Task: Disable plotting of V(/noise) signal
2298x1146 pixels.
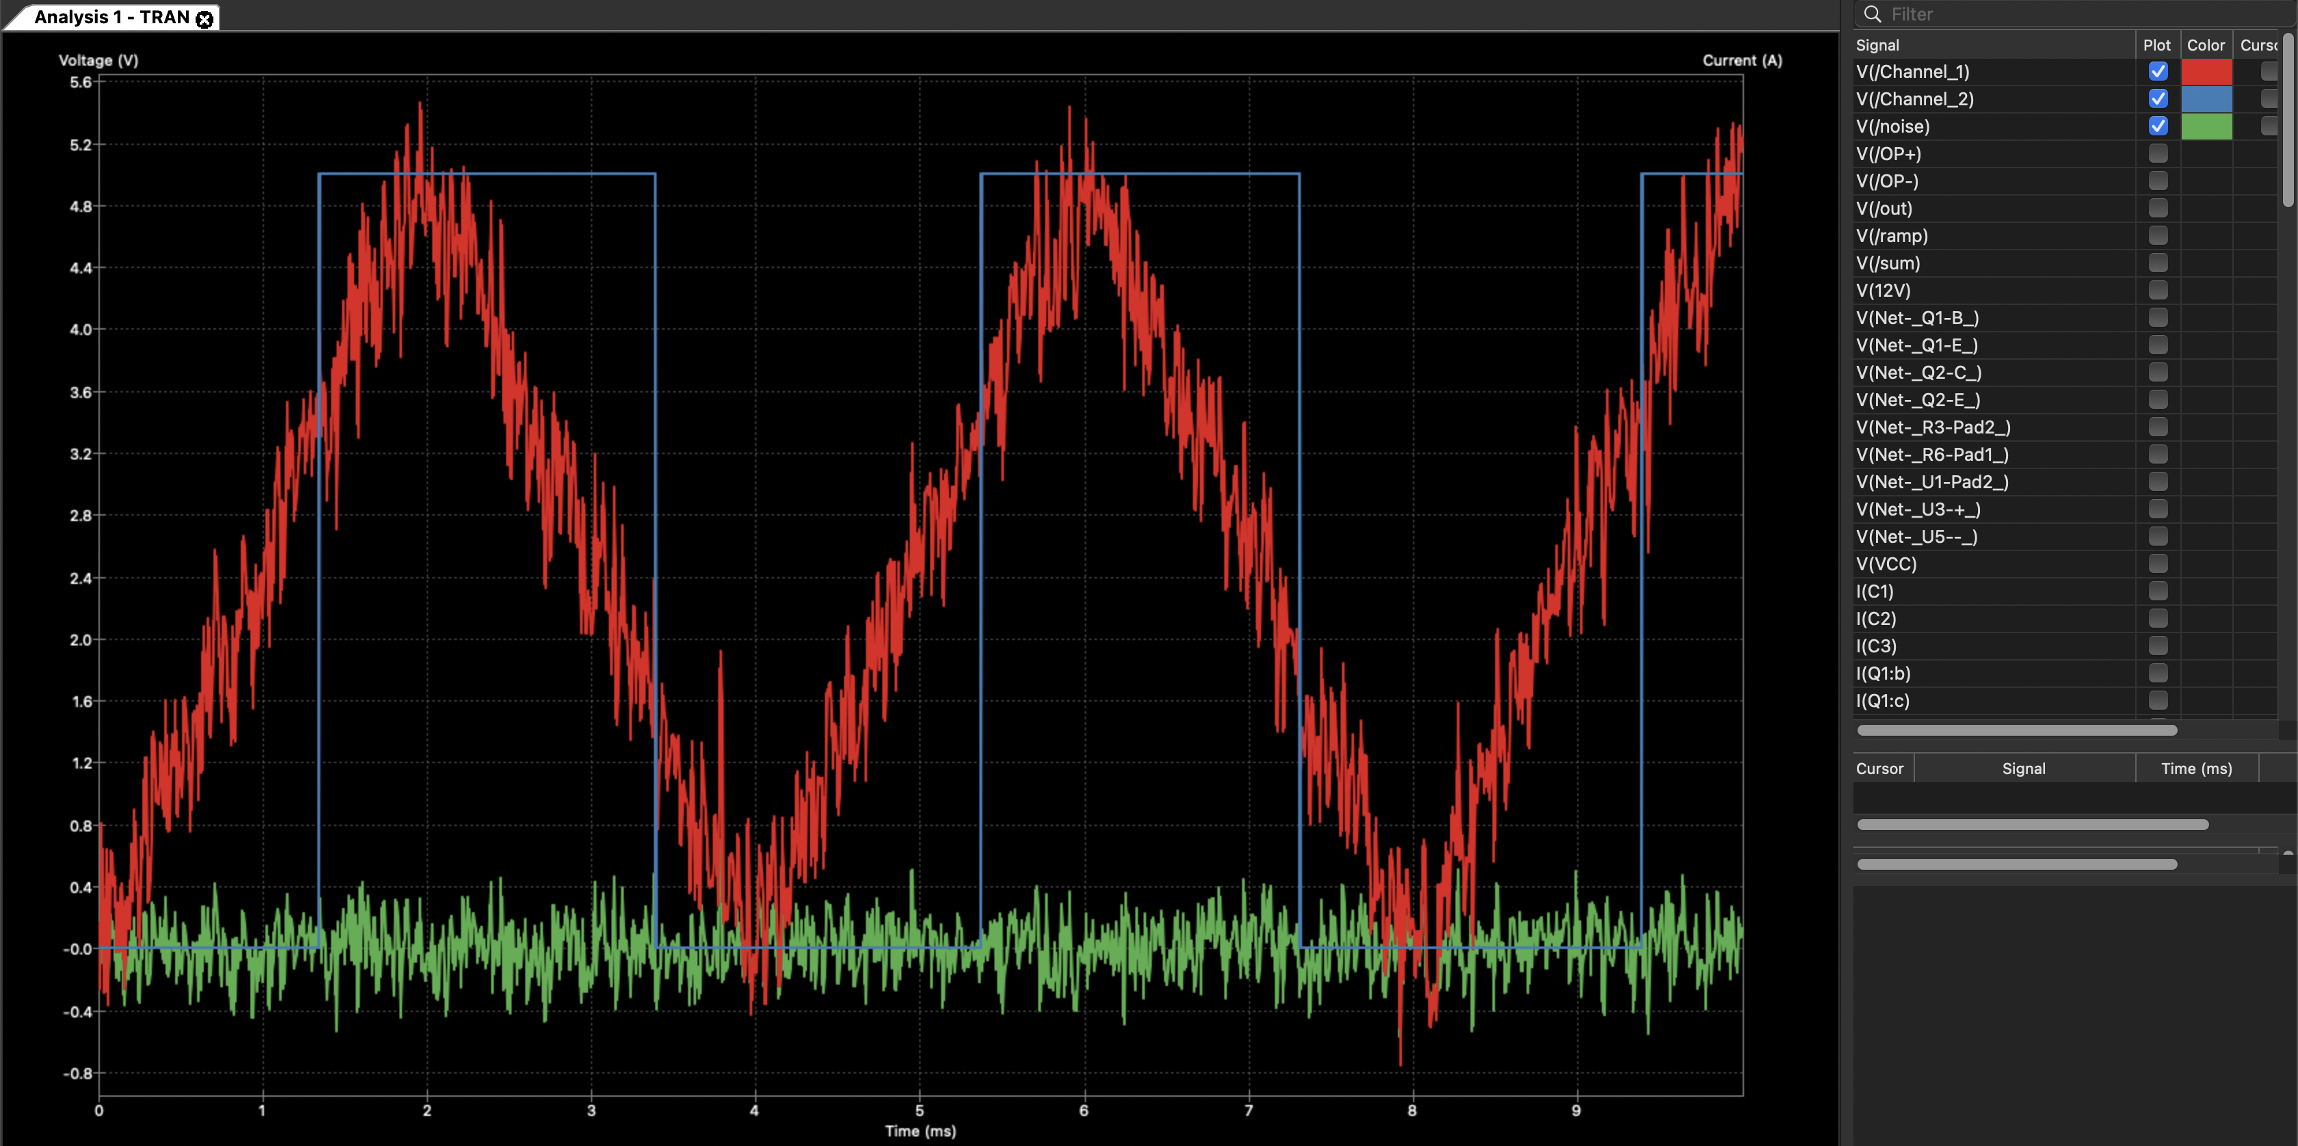Action: (2157, 126)
